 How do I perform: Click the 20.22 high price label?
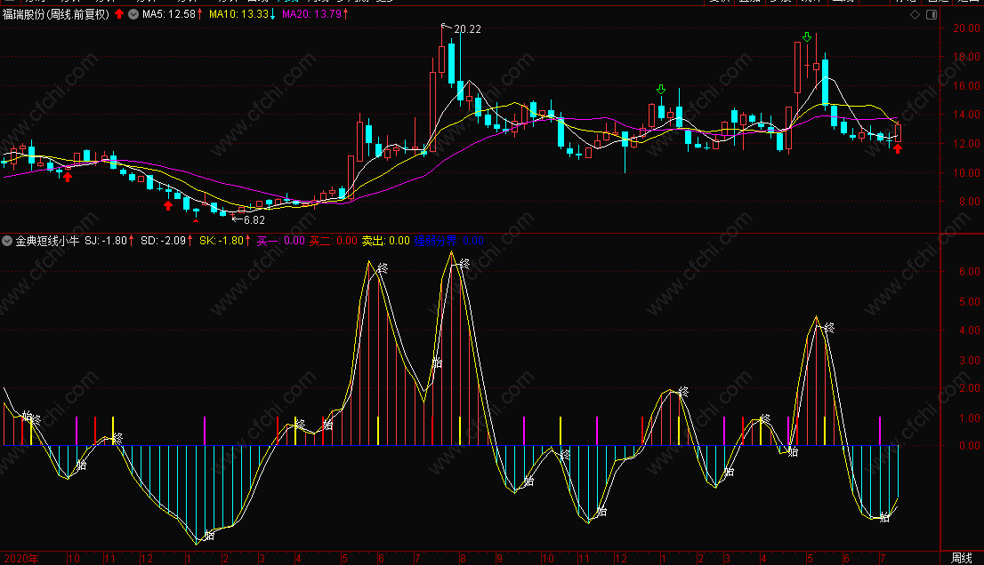pos(467,28)
